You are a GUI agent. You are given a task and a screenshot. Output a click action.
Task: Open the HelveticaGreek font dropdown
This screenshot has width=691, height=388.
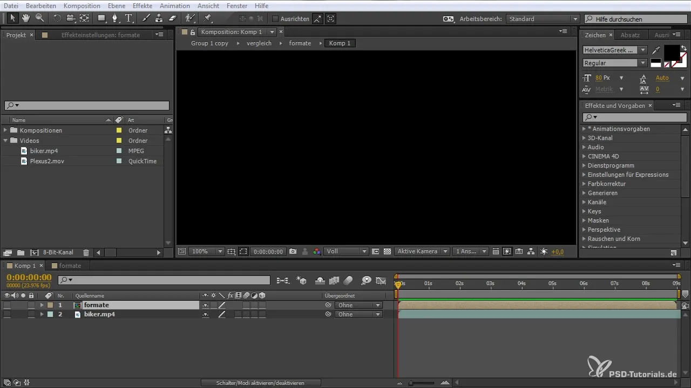pos(615,50)
